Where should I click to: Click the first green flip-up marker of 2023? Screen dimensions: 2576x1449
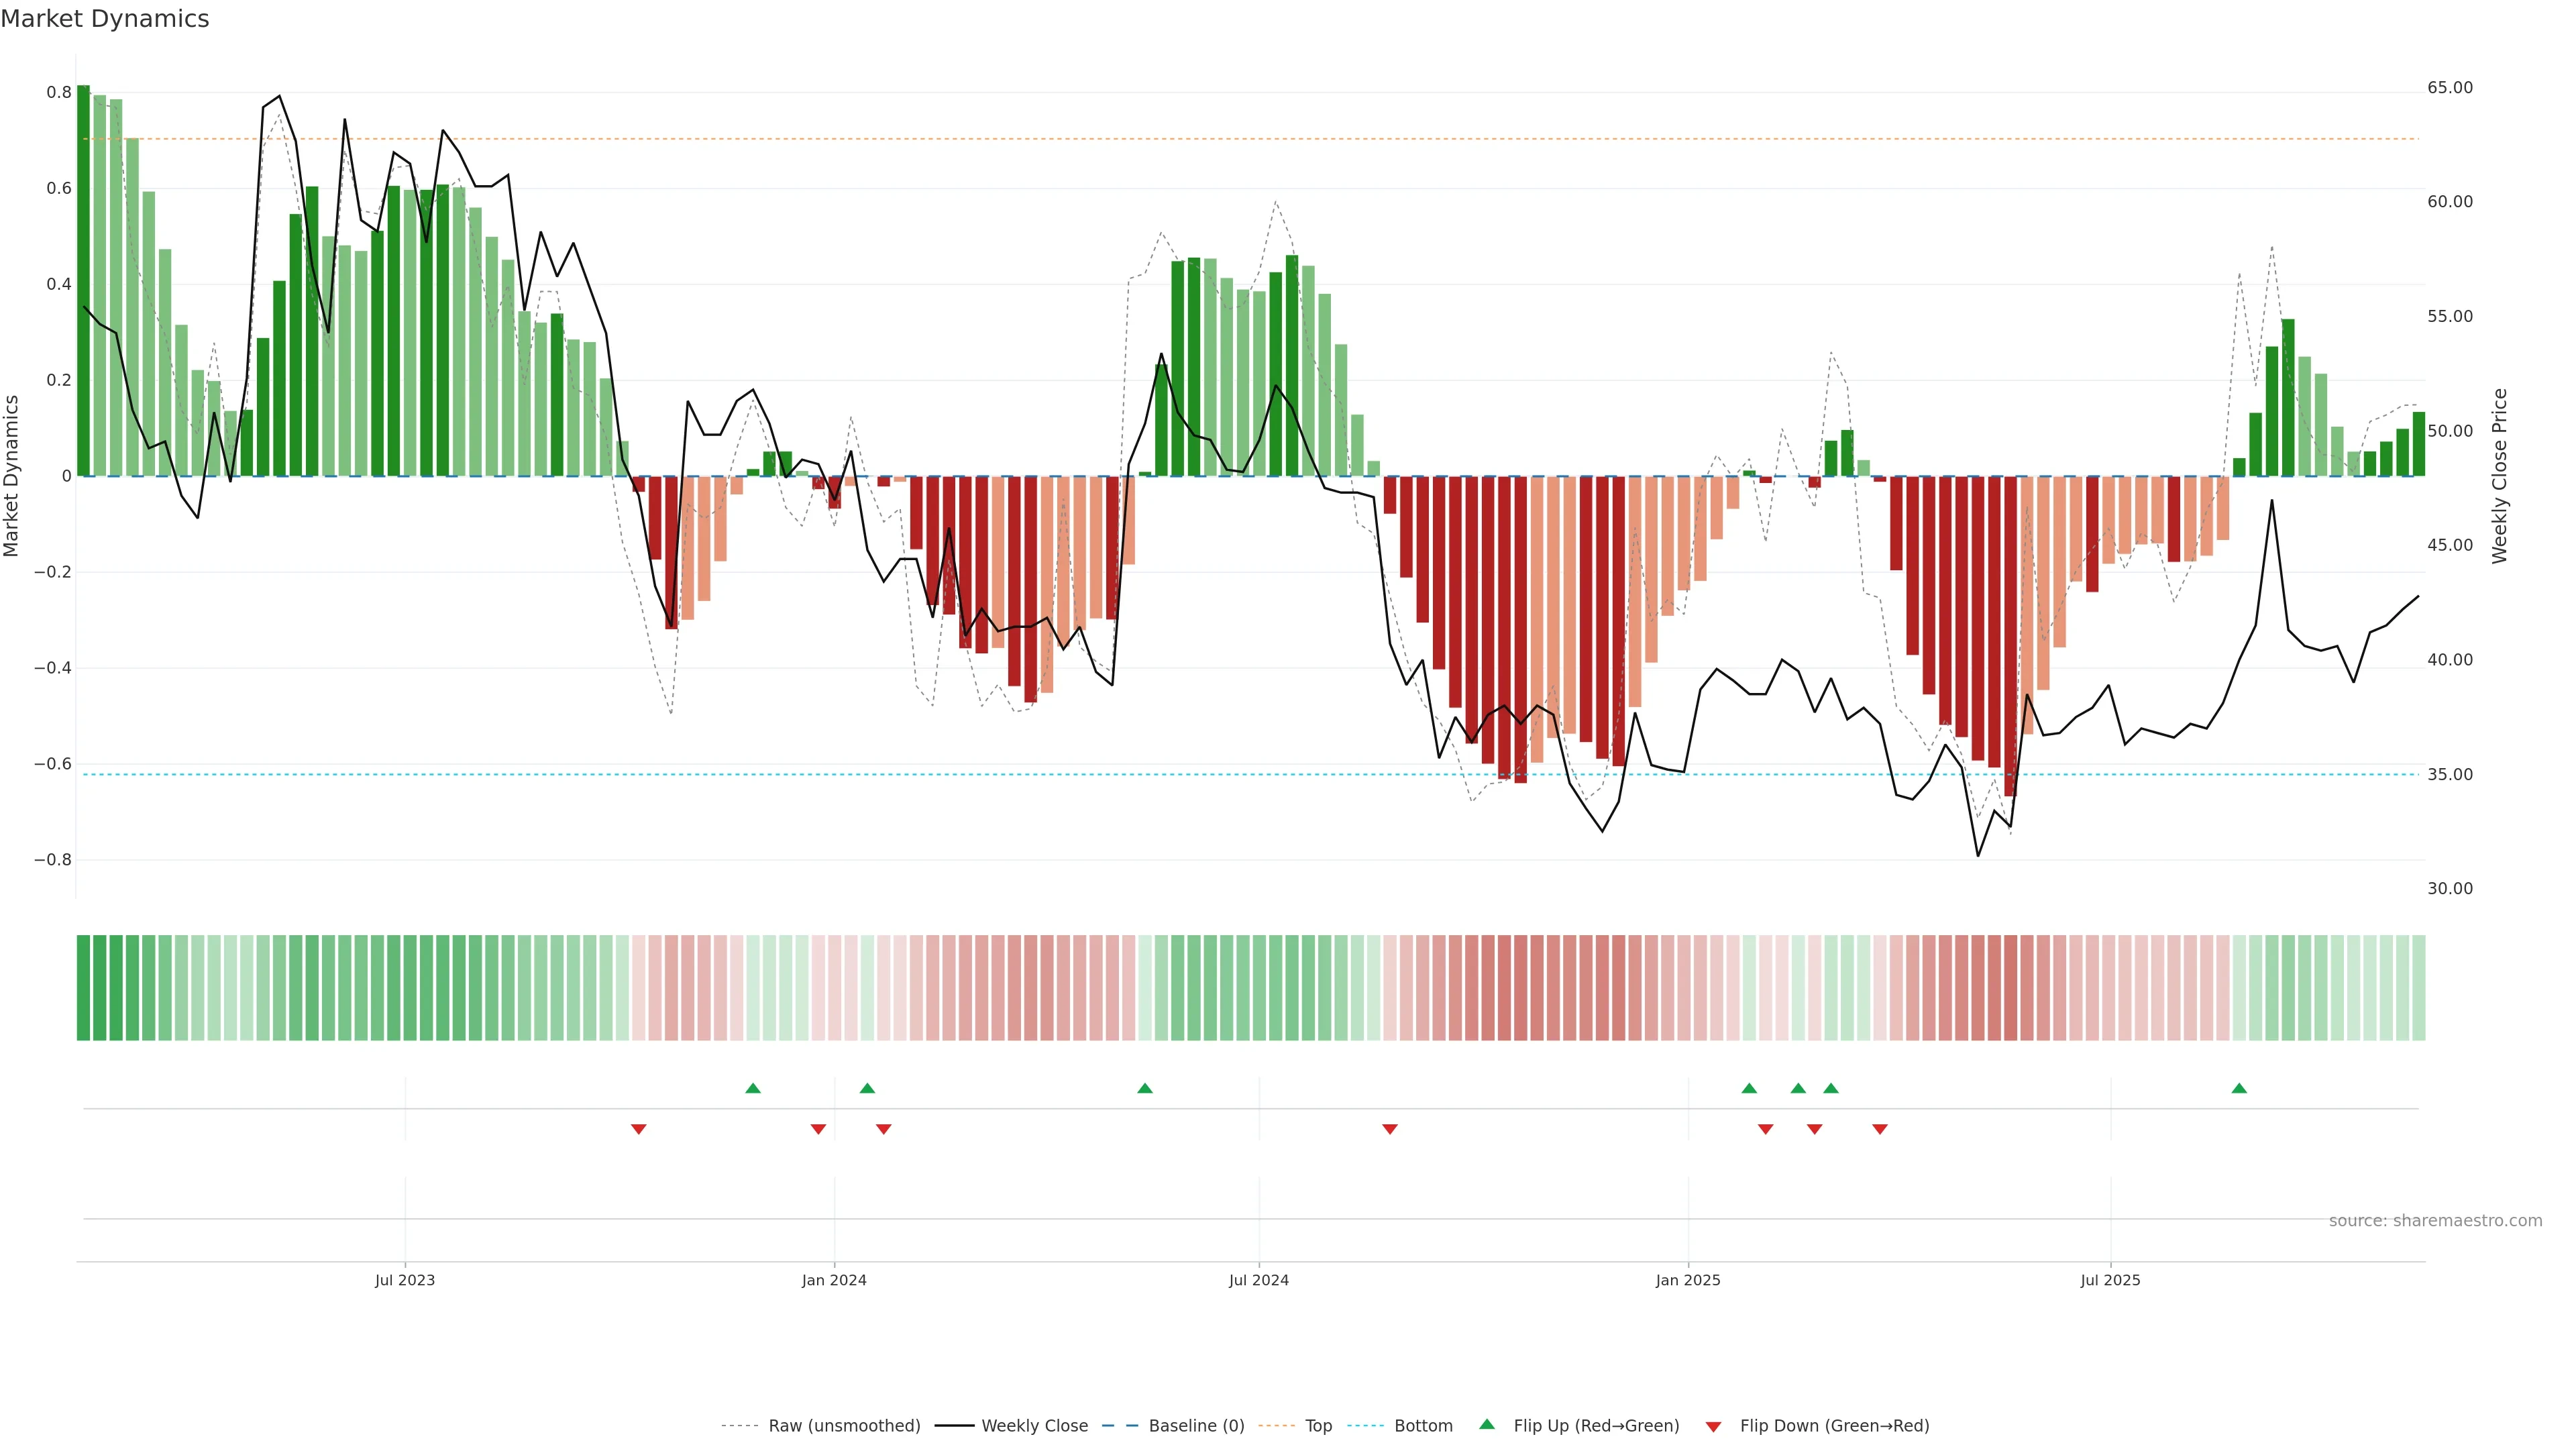(753, 1088)
